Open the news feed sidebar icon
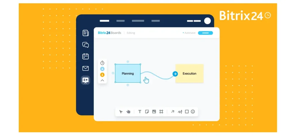Image resolution: width=300 pixels, height=136 pixels. tap(86, 33)
